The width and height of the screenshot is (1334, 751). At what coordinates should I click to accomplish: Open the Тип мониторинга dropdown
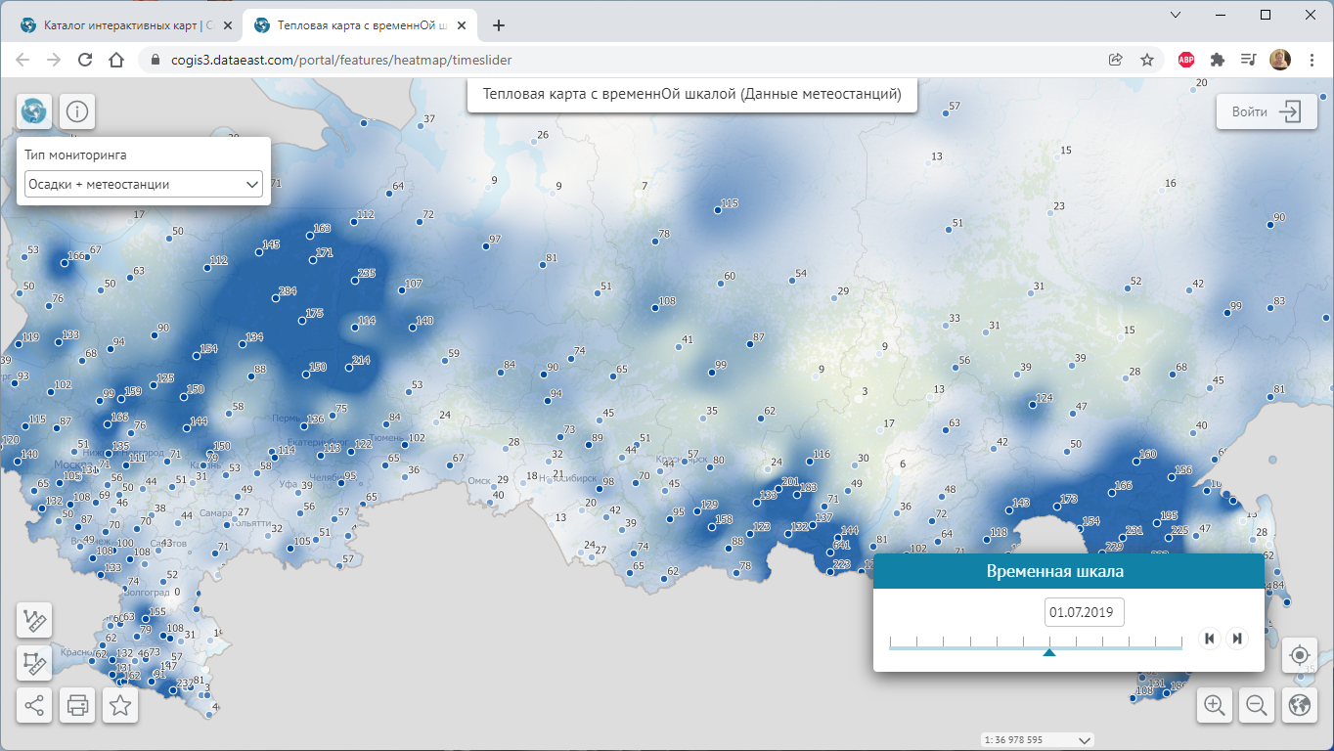tap(144, 184)
